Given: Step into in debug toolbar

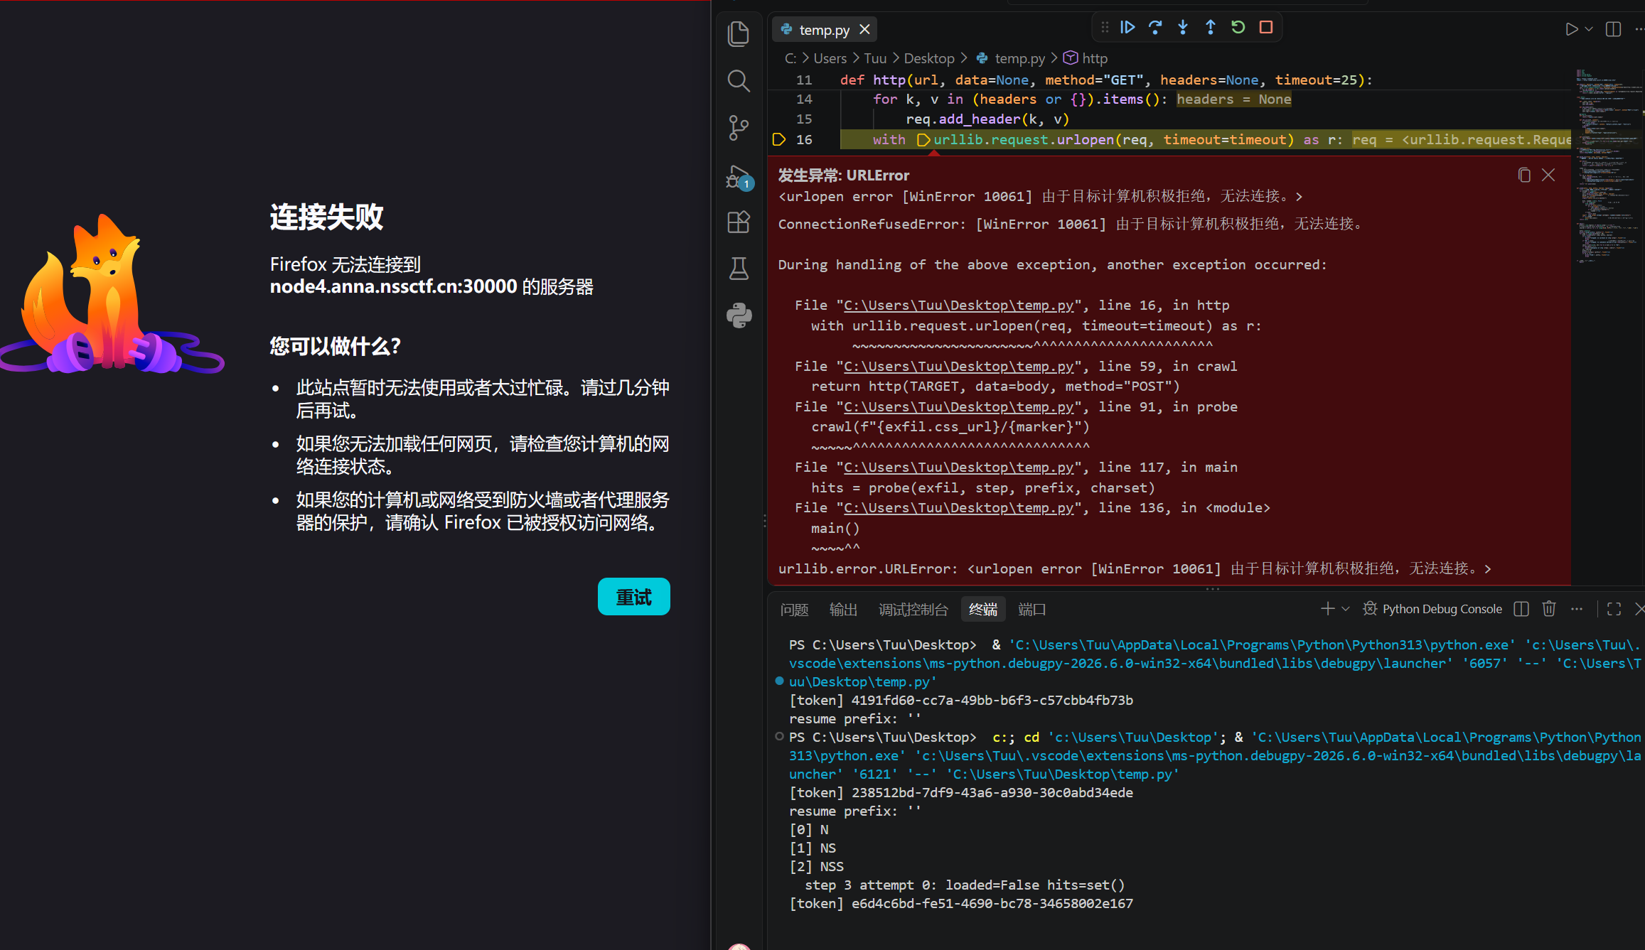Looking at the screenshot, I should click(1183, 27).
